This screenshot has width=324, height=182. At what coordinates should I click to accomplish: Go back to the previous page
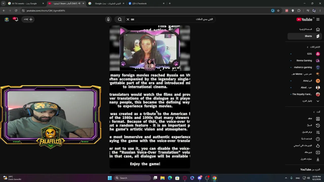[x=4, y=11]
